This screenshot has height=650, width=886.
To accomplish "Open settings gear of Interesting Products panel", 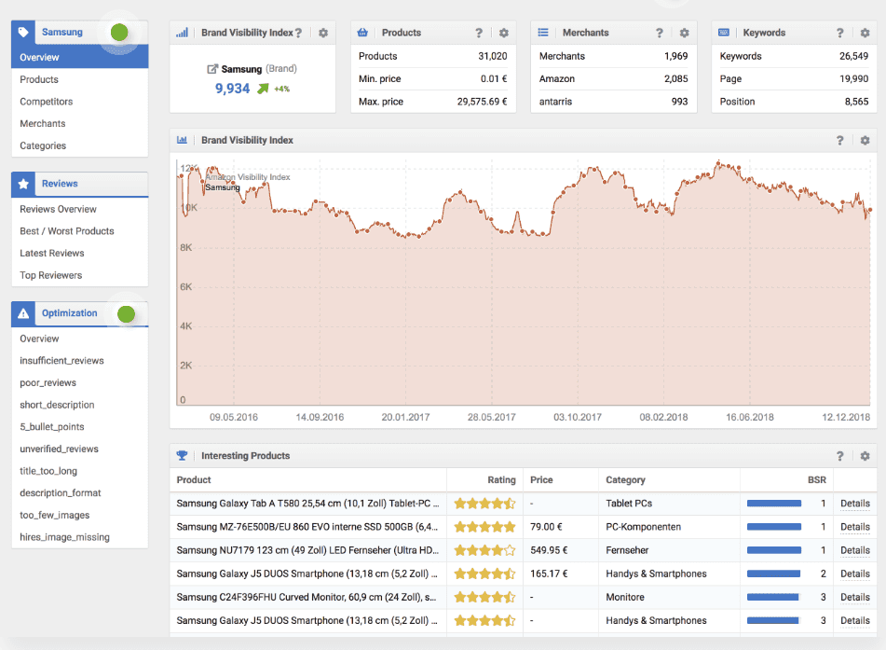I will (x=866, y=456).
